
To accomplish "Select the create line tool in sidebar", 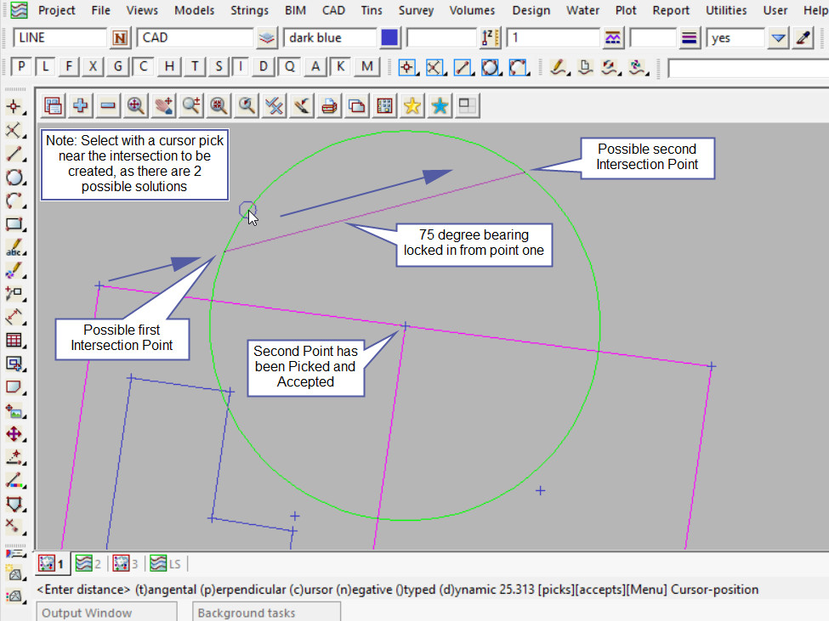I will coord(14,154).
